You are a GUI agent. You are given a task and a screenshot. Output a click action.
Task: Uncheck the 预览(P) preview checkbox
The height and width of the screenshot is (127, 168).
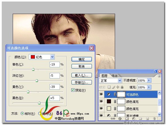coord(73,90)
